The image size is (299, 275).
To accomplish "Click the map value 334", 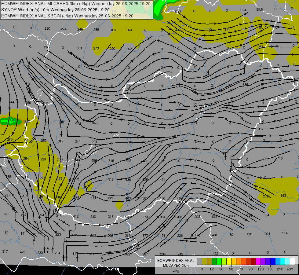I will click(249, 215).
